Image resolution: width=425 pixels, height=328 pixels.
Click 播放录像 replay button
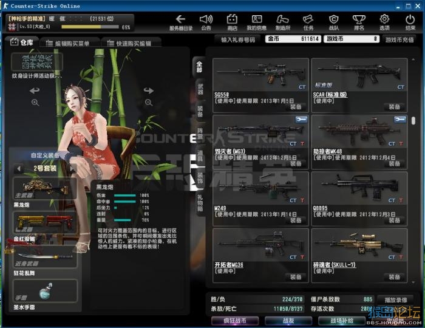[395, 300]
